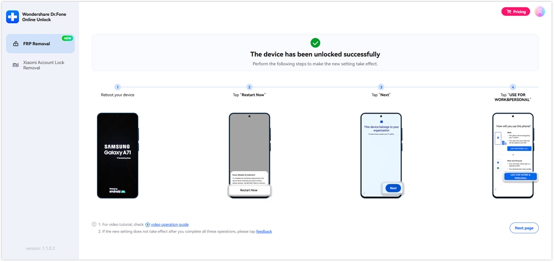Click the lock icon beside FRP Removal
Image resolution: width=554 pixels, height=262 pixels.
click(x=15, y=44)
